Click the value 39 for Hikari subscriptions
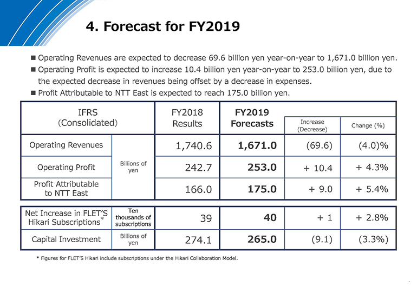417x287 pixels. point(206,218)
